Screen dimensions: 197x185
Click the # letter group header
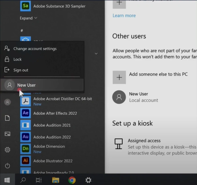22,30
